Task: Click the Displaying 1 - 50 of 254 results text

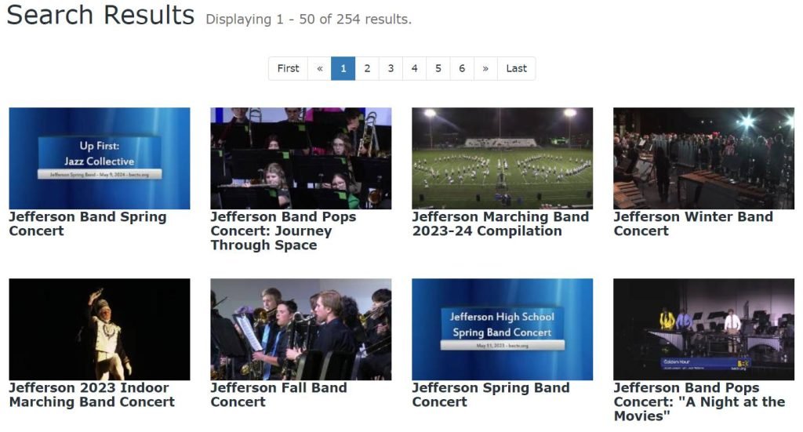Action: [308, 20]
